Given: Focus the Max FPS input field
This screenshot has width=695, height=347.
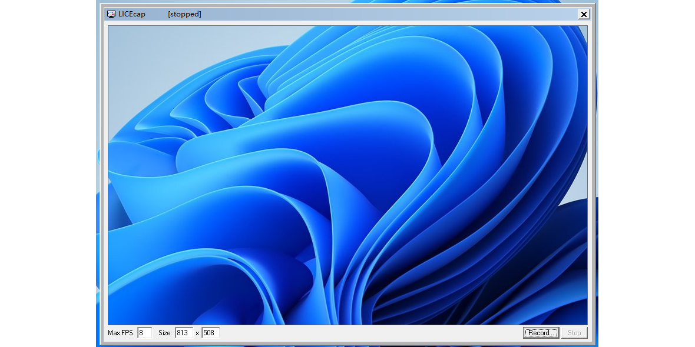Looking at the screenshot, I should (144, 333).
